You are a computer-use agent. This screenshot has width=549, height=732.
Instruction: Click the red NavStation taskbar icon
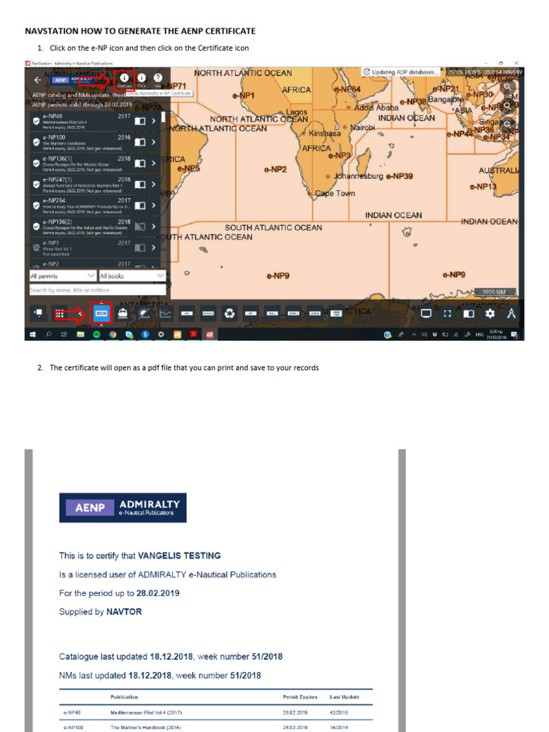click(209, 335)
